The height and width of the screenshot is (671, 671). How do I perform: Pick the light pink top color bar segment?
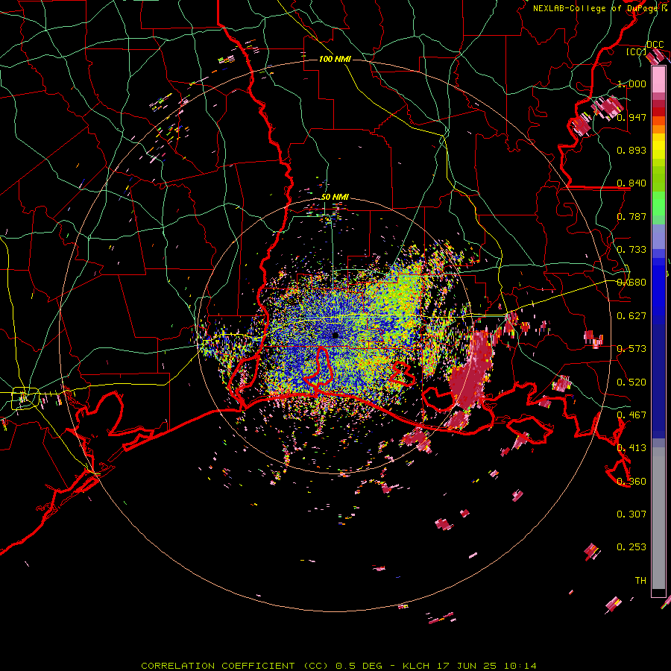658,79
